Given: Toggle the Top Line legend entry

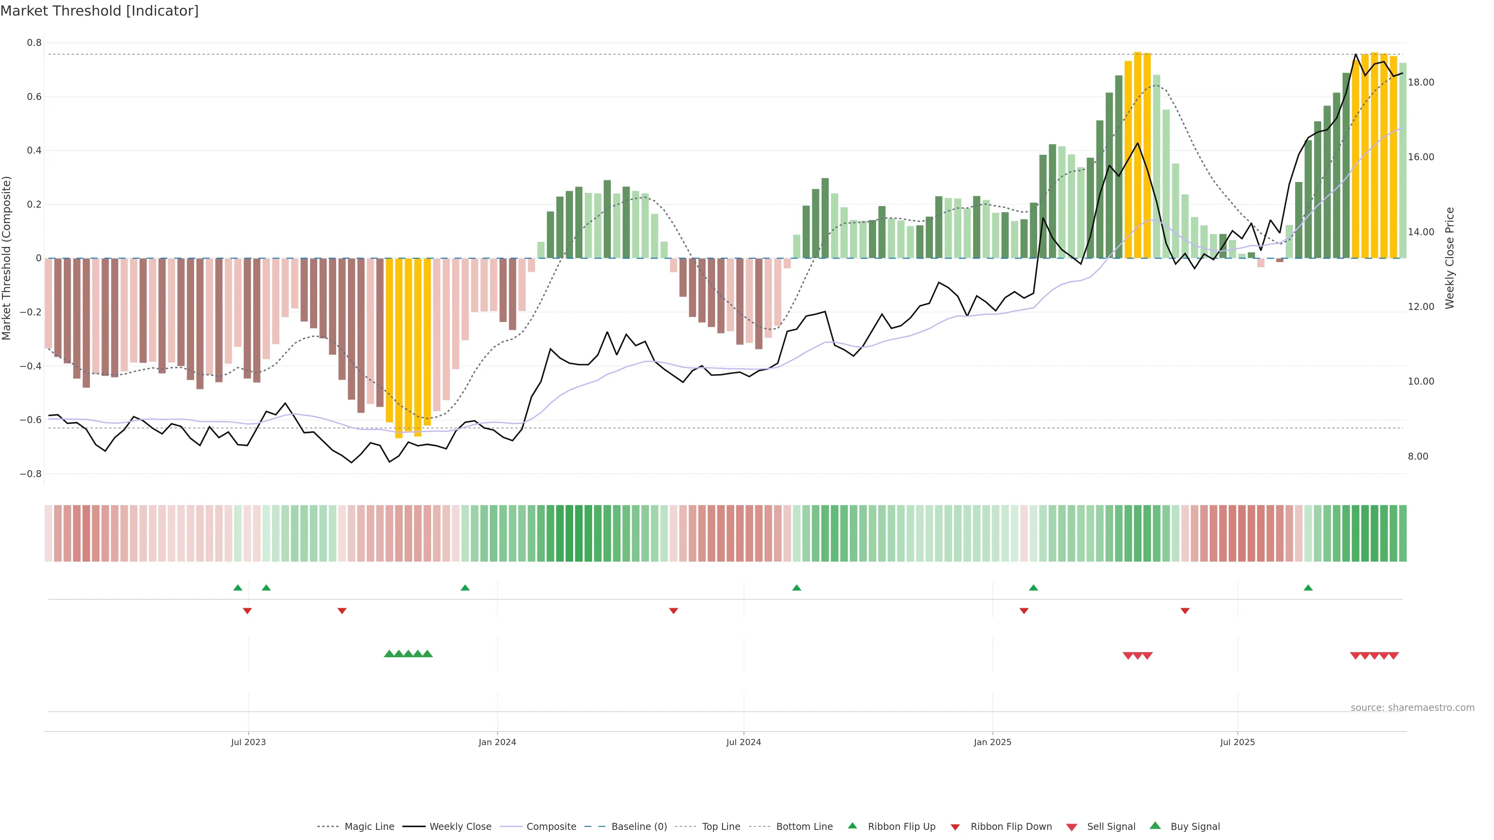Looking at the screenshot, I should click(x=721, y=826).
